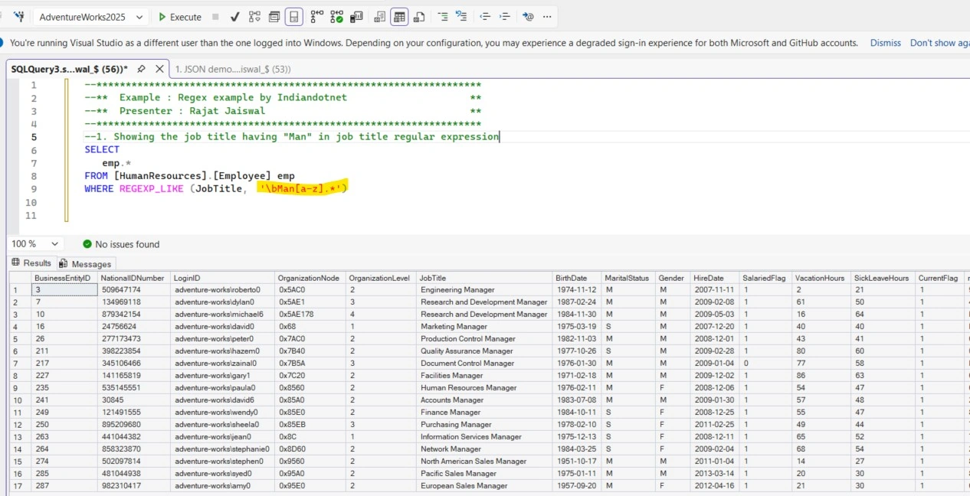Select Results to Grid icon

[399, 17]
